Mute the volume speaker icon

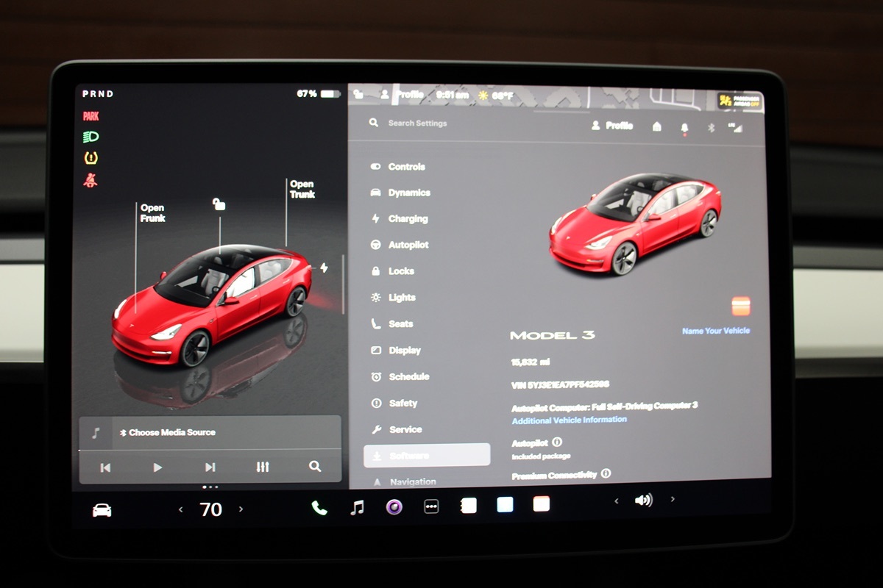[x=644, y=501]
